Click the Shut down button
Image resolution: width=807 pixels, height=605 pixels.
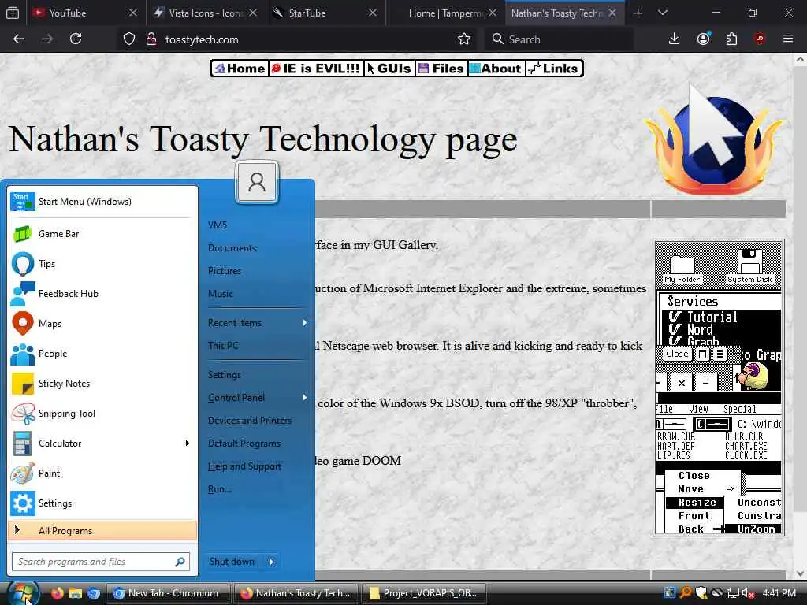pos(232,562)
